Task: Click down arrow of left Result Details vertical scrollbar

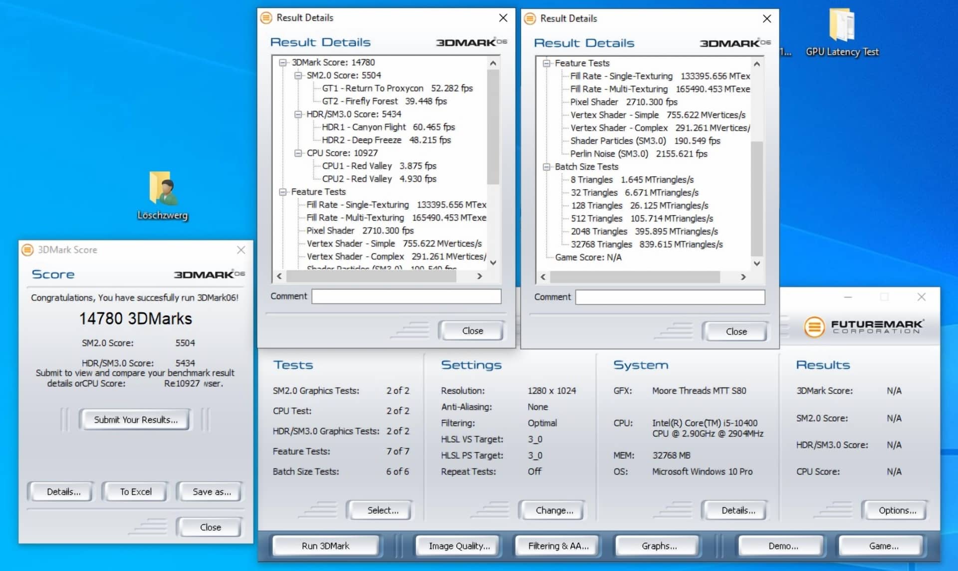Action: point(493,263)
